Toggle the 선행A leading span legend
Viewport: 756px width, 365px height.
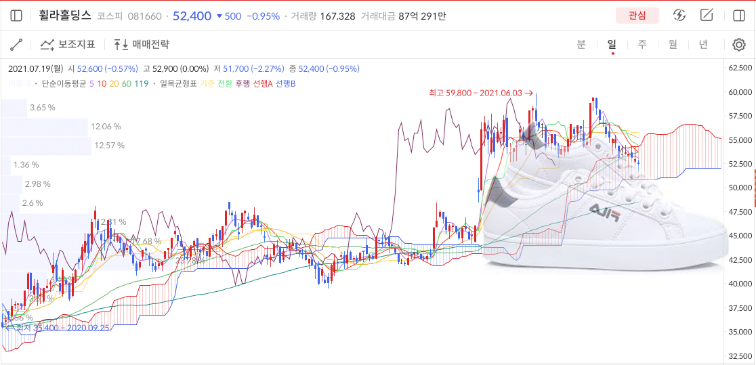(264, 84)
